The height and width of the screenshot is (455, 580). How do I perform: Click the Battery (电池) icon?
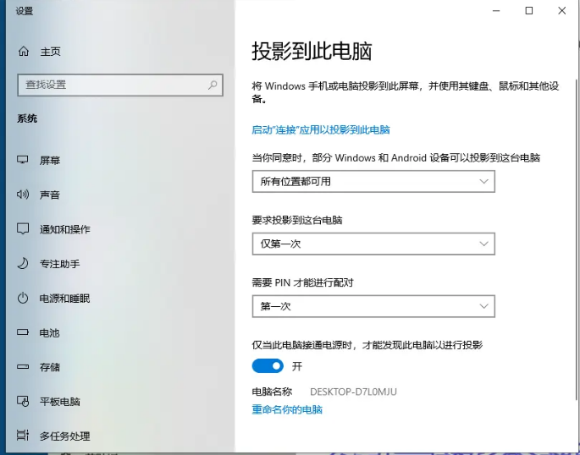point(23,332)
